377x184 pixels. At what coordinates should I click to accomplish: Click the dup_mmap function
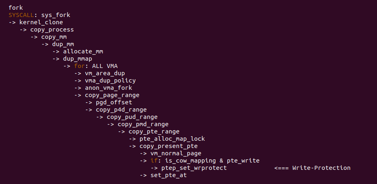click(78, 59)
